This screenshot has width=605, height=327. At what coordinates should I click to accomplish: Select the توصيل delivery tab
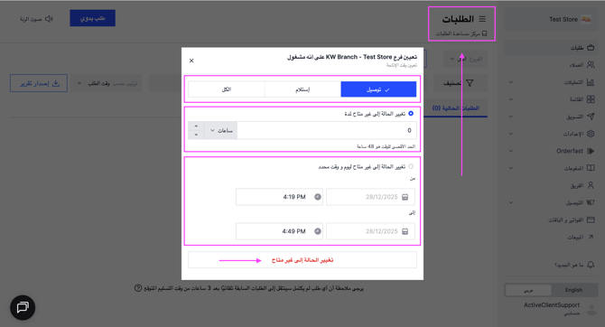(378, 89)
